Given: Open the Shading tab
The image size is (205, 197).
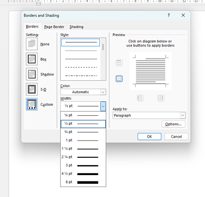Looking at the screenshot, I should pyautogui.click(x=77, y=27).
